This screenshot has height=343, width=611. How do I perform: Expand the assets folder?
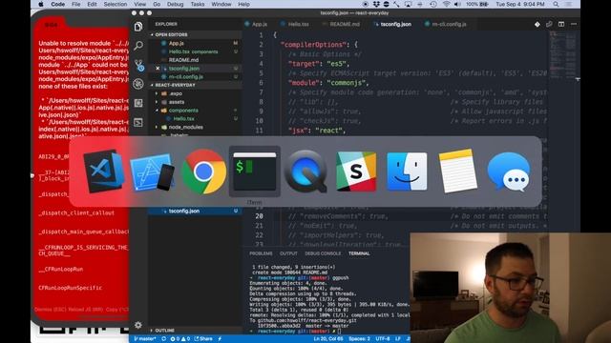157,102
